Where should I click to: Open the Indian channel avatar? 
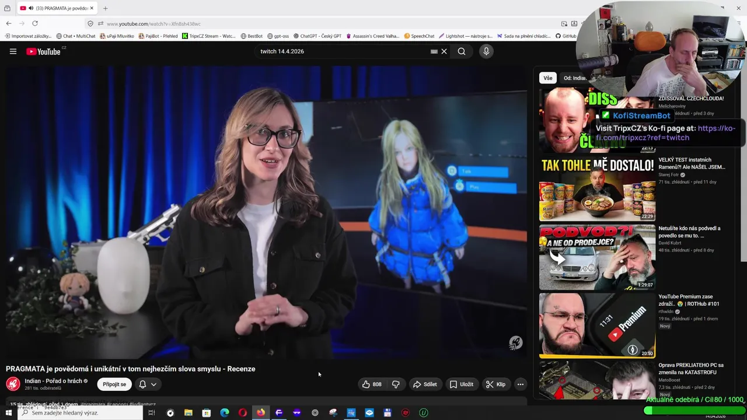(13, 384)
